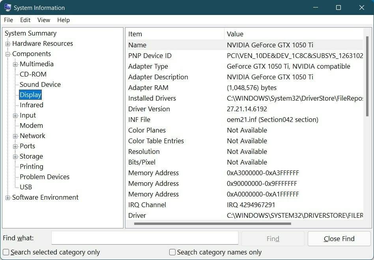Expand the Ports node
Viewport: 374px width, 260px height.
pyautogui.click(x=14, y=146)
